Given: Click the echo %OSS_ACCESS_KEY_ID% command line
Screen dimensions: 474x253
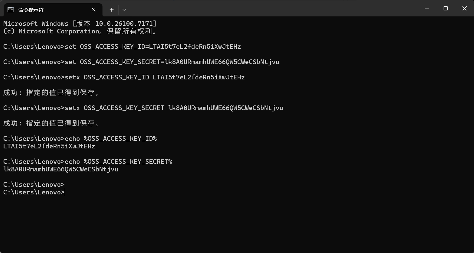Looking at the screenshot, I should pos(80,139).
